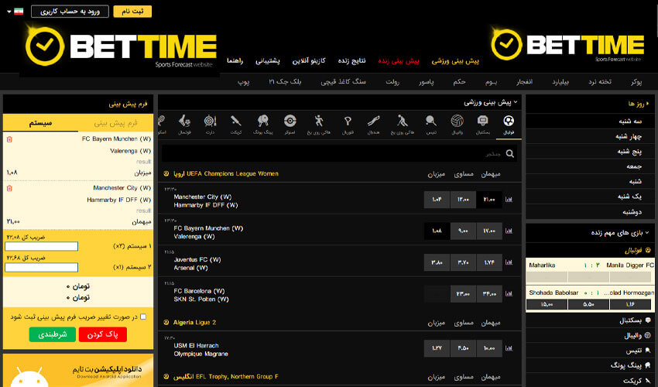Click the right BetTime header logo
Image resolution: width=658 pixels, height=387 pixels.
click(567, 45)
